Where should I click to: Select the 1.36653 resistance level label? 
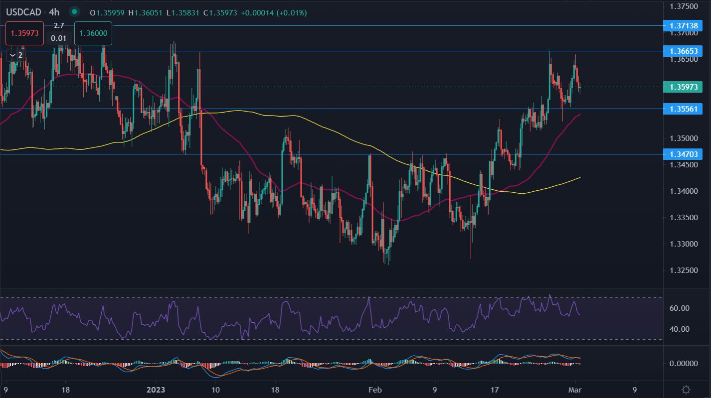tap(683, 51)
